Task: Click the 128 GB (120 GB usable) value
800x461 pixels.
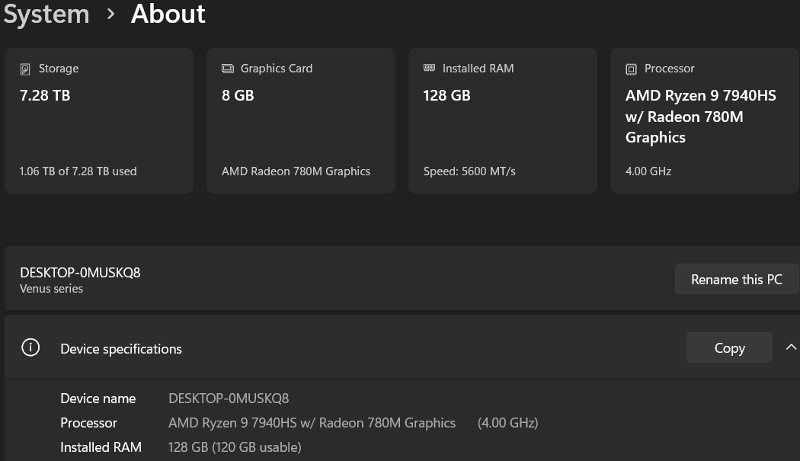Action: coord(235,447)
